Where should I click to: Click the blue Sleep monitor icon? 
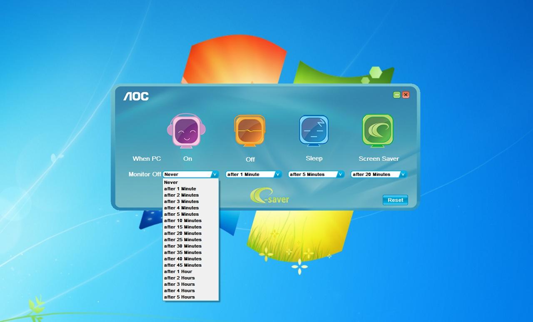coord(314,131)
